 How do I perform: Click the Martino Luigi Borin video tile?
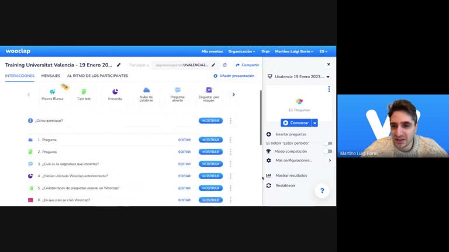point(393,126)
